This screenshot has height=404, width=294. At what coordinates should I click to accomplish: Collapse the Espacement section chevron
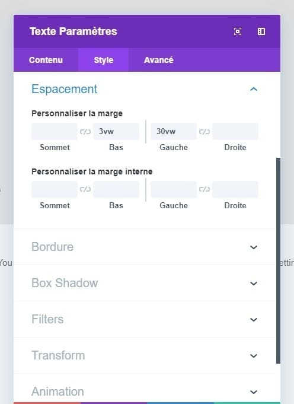click(254, 89)
